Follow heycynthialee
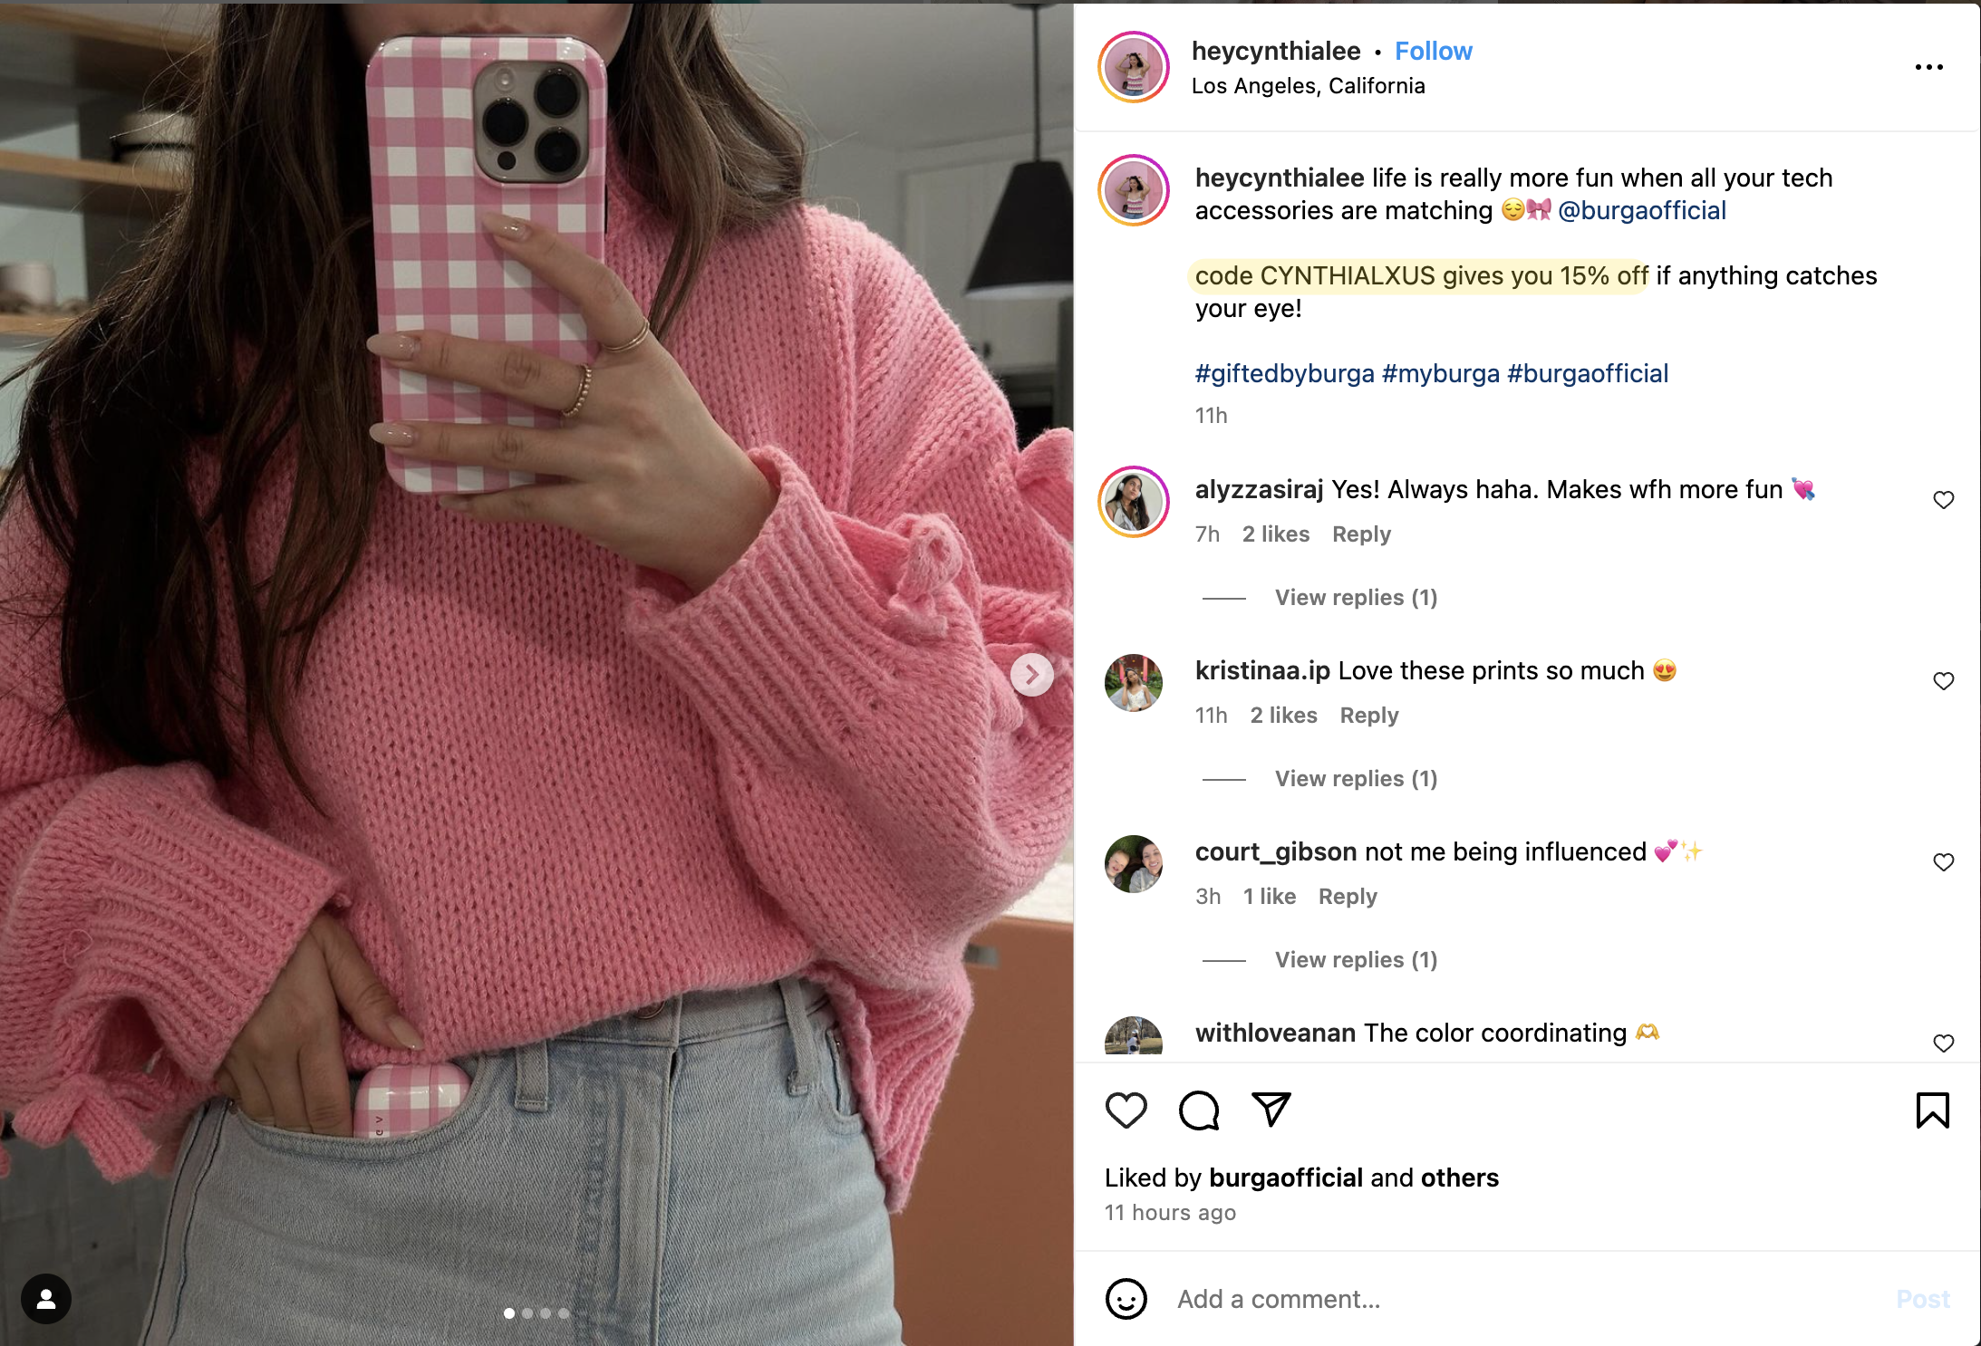The image size is (1981, 1346). pos(1434,51)
